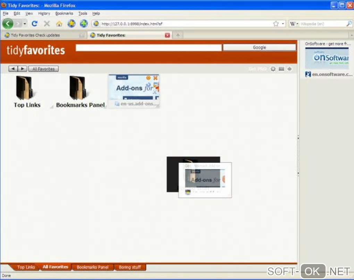Viewport: 354px width, 280px height.
Task: Open the View menu
Action: click(29, 13)
